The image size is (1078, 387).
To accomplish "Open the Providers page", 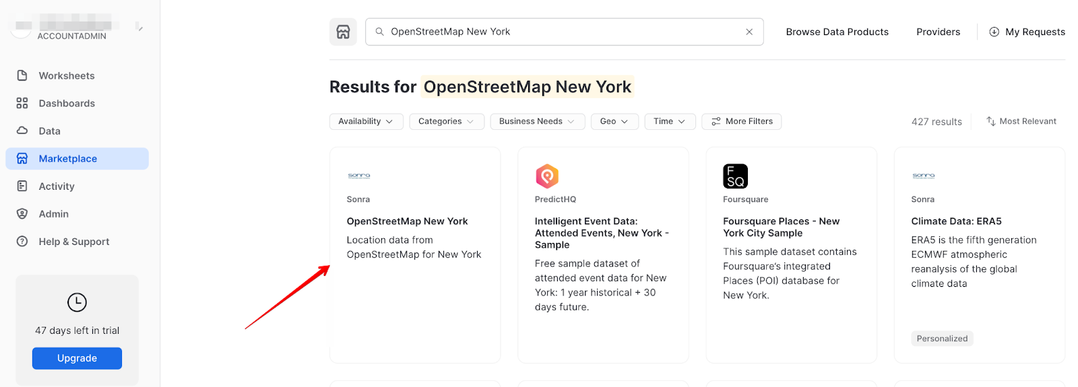I will point(938,32).
